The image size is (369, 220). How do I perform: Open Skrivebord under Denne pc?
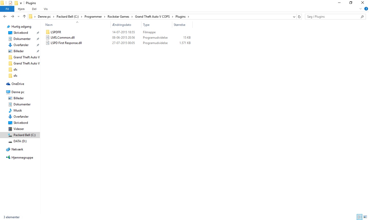click(x=21, y=123)
